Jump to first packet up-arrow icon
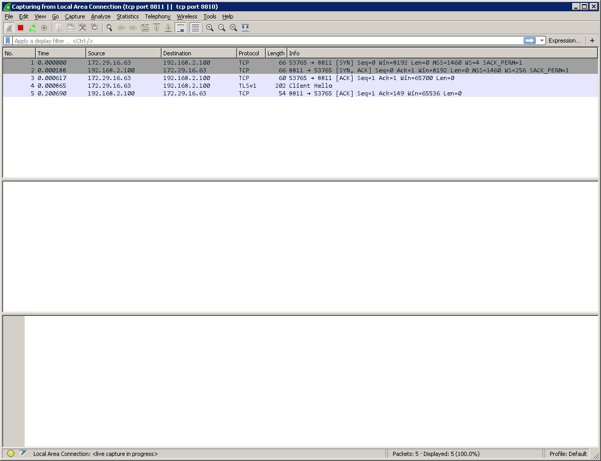Screen dimensions: 601x461 (x=157, y=28)
